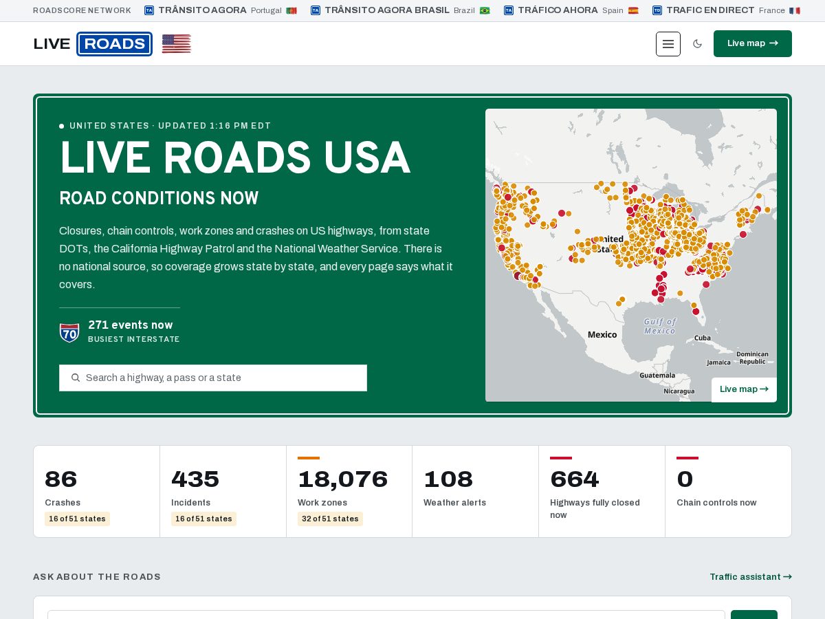The height and width of the screenshot is (619, 825).
Task: Click the France flag icon
Action: [795, 10]
